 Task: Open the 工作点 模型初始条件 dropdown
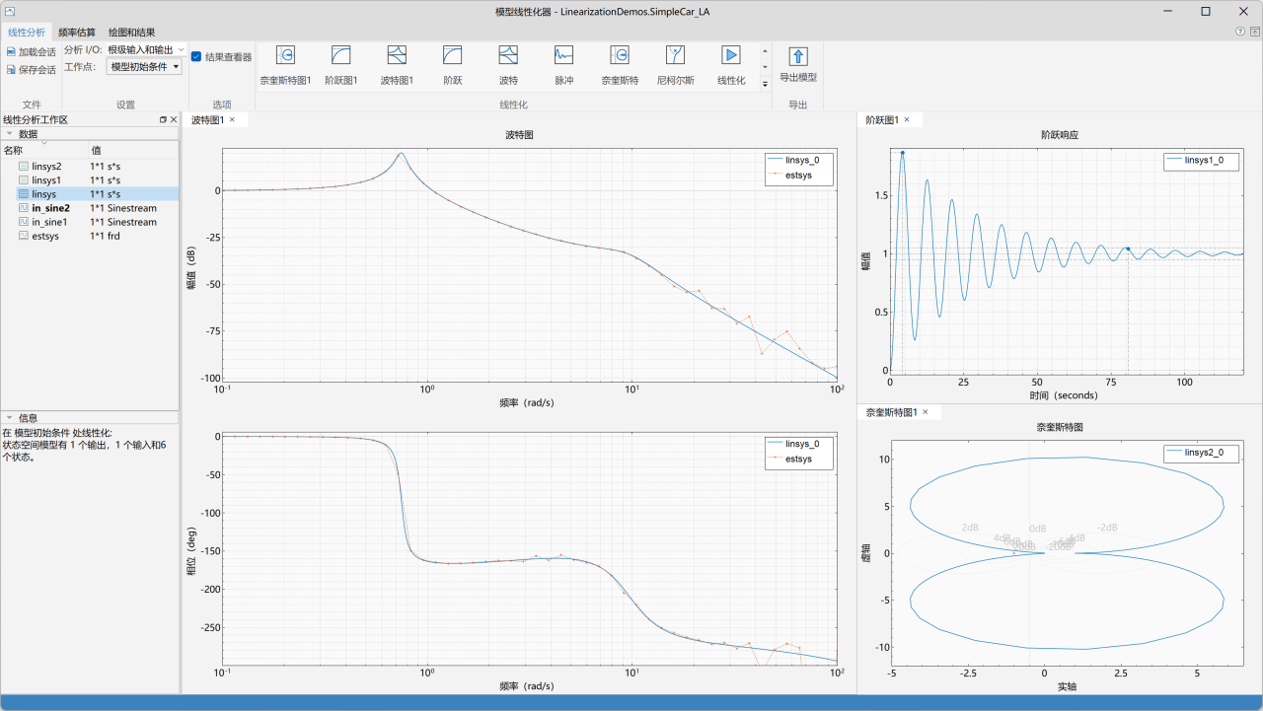[x=145, y=67]
